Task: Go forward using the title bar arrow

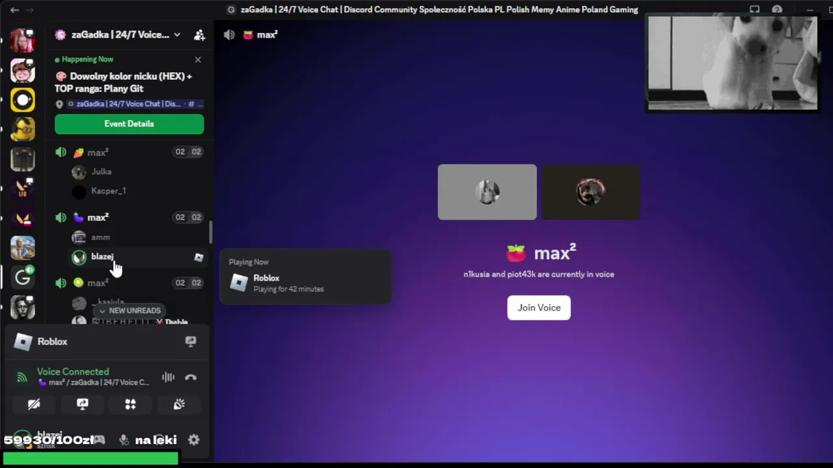Action: (x=29, y=10)
